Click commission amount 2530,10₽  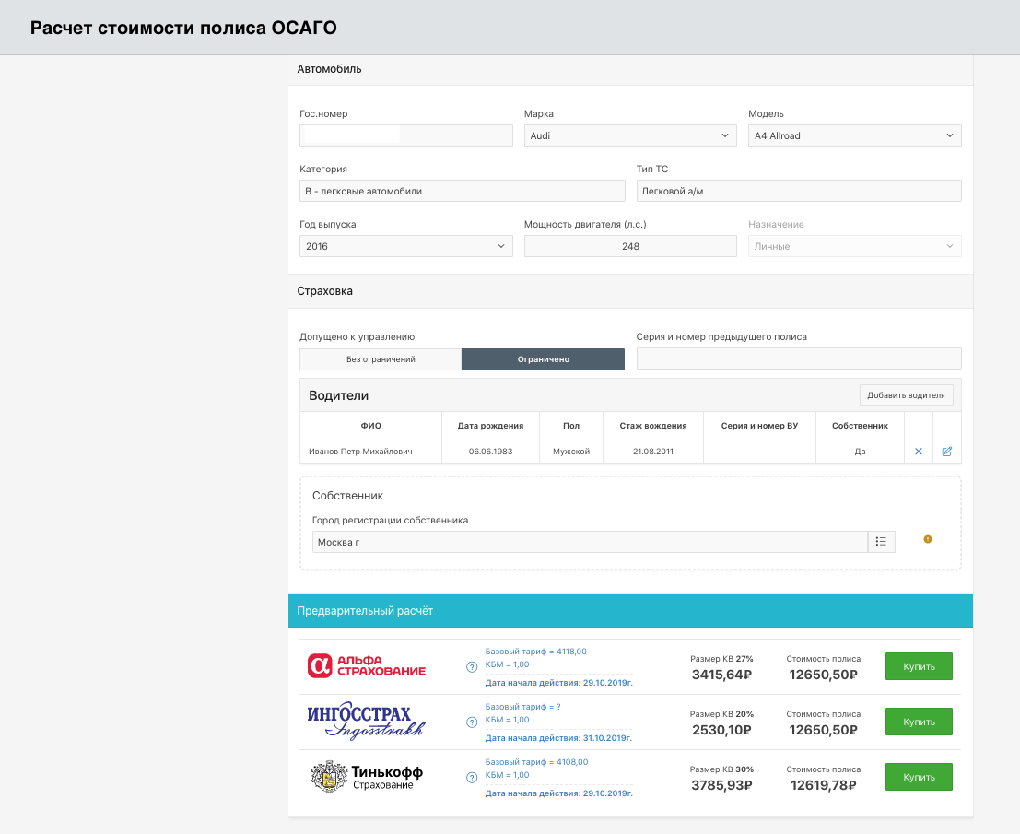722,730
